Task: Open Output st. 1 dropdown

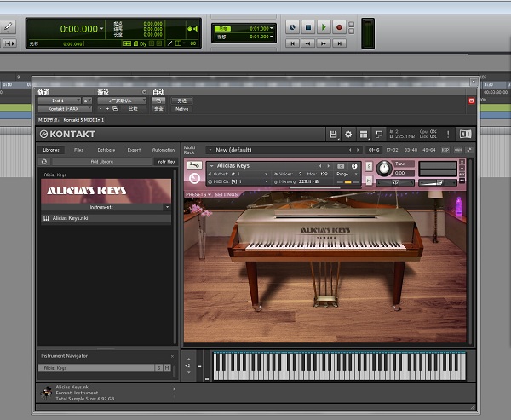Action: (238, 174)
